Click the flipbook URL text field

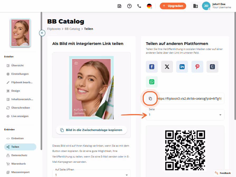point(189,99)
